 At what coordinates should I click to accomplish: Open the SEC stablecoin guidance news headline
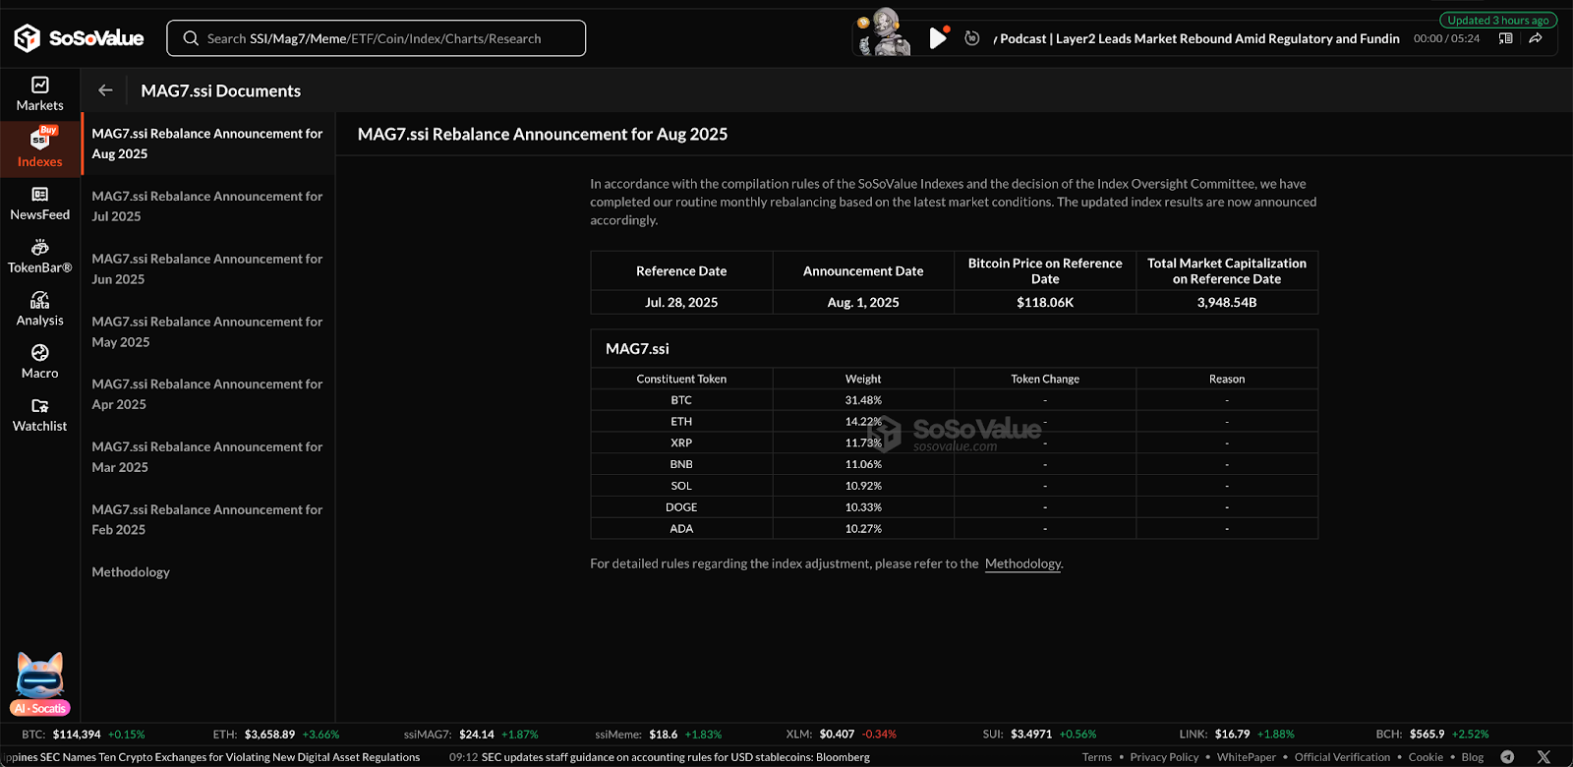click(675, 757)
